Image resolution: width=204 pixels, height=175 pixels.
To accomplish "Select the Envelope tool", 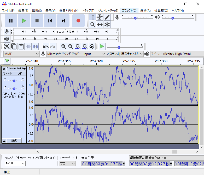I will point(100,17).
